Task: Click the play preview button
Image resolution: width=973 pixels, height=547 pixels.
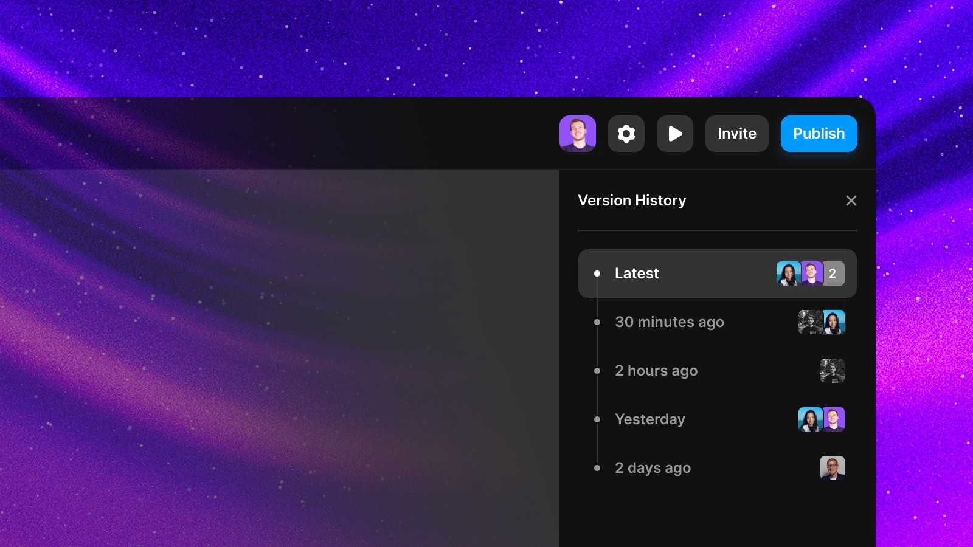Action: point(674,134)
